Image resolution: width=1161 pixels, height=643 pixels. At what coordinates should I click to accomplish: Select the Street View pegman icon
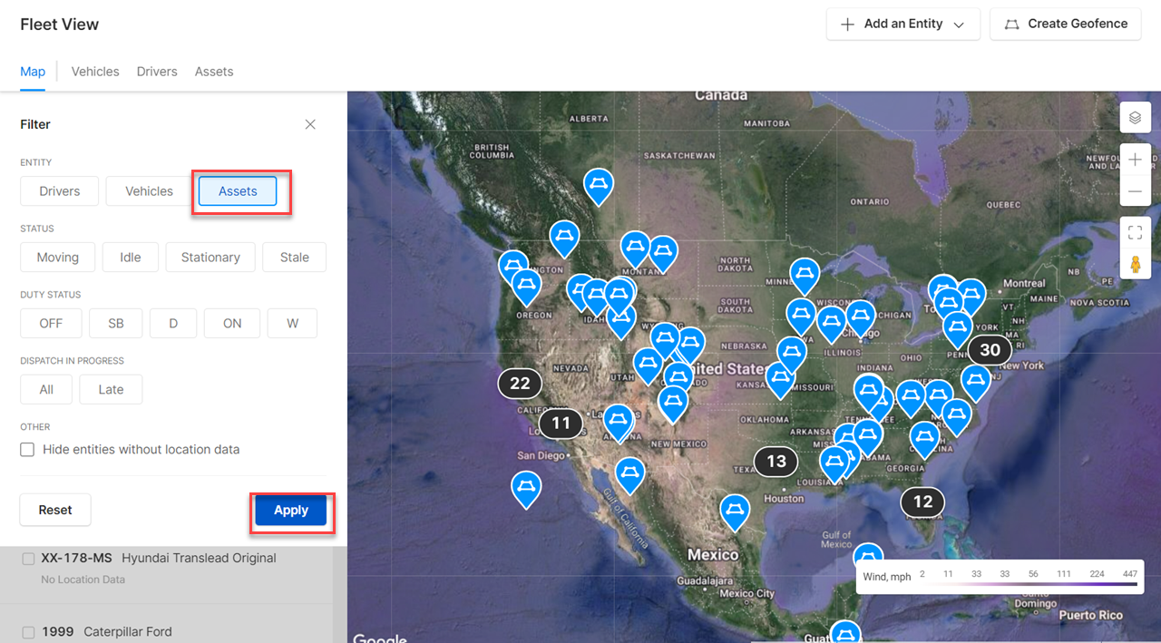[1135, 264]
